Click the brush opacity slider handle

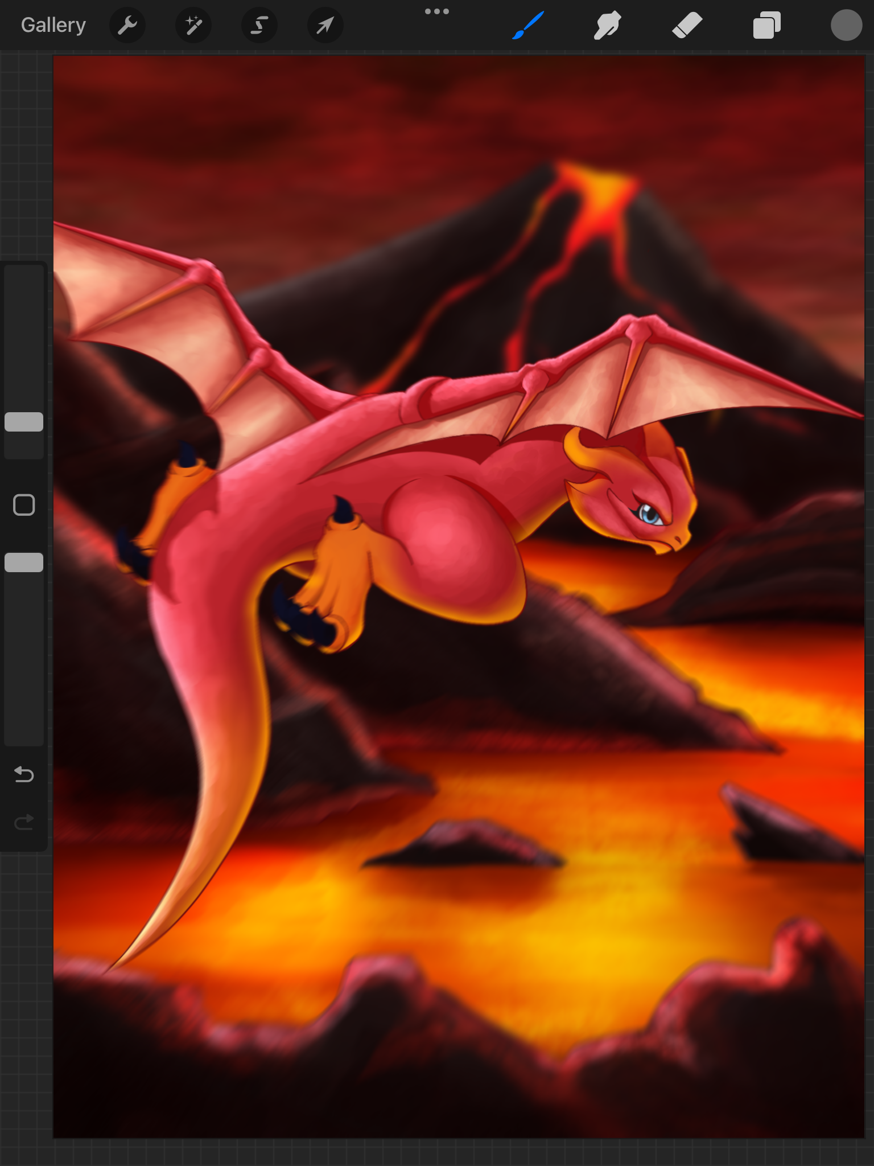24,563
